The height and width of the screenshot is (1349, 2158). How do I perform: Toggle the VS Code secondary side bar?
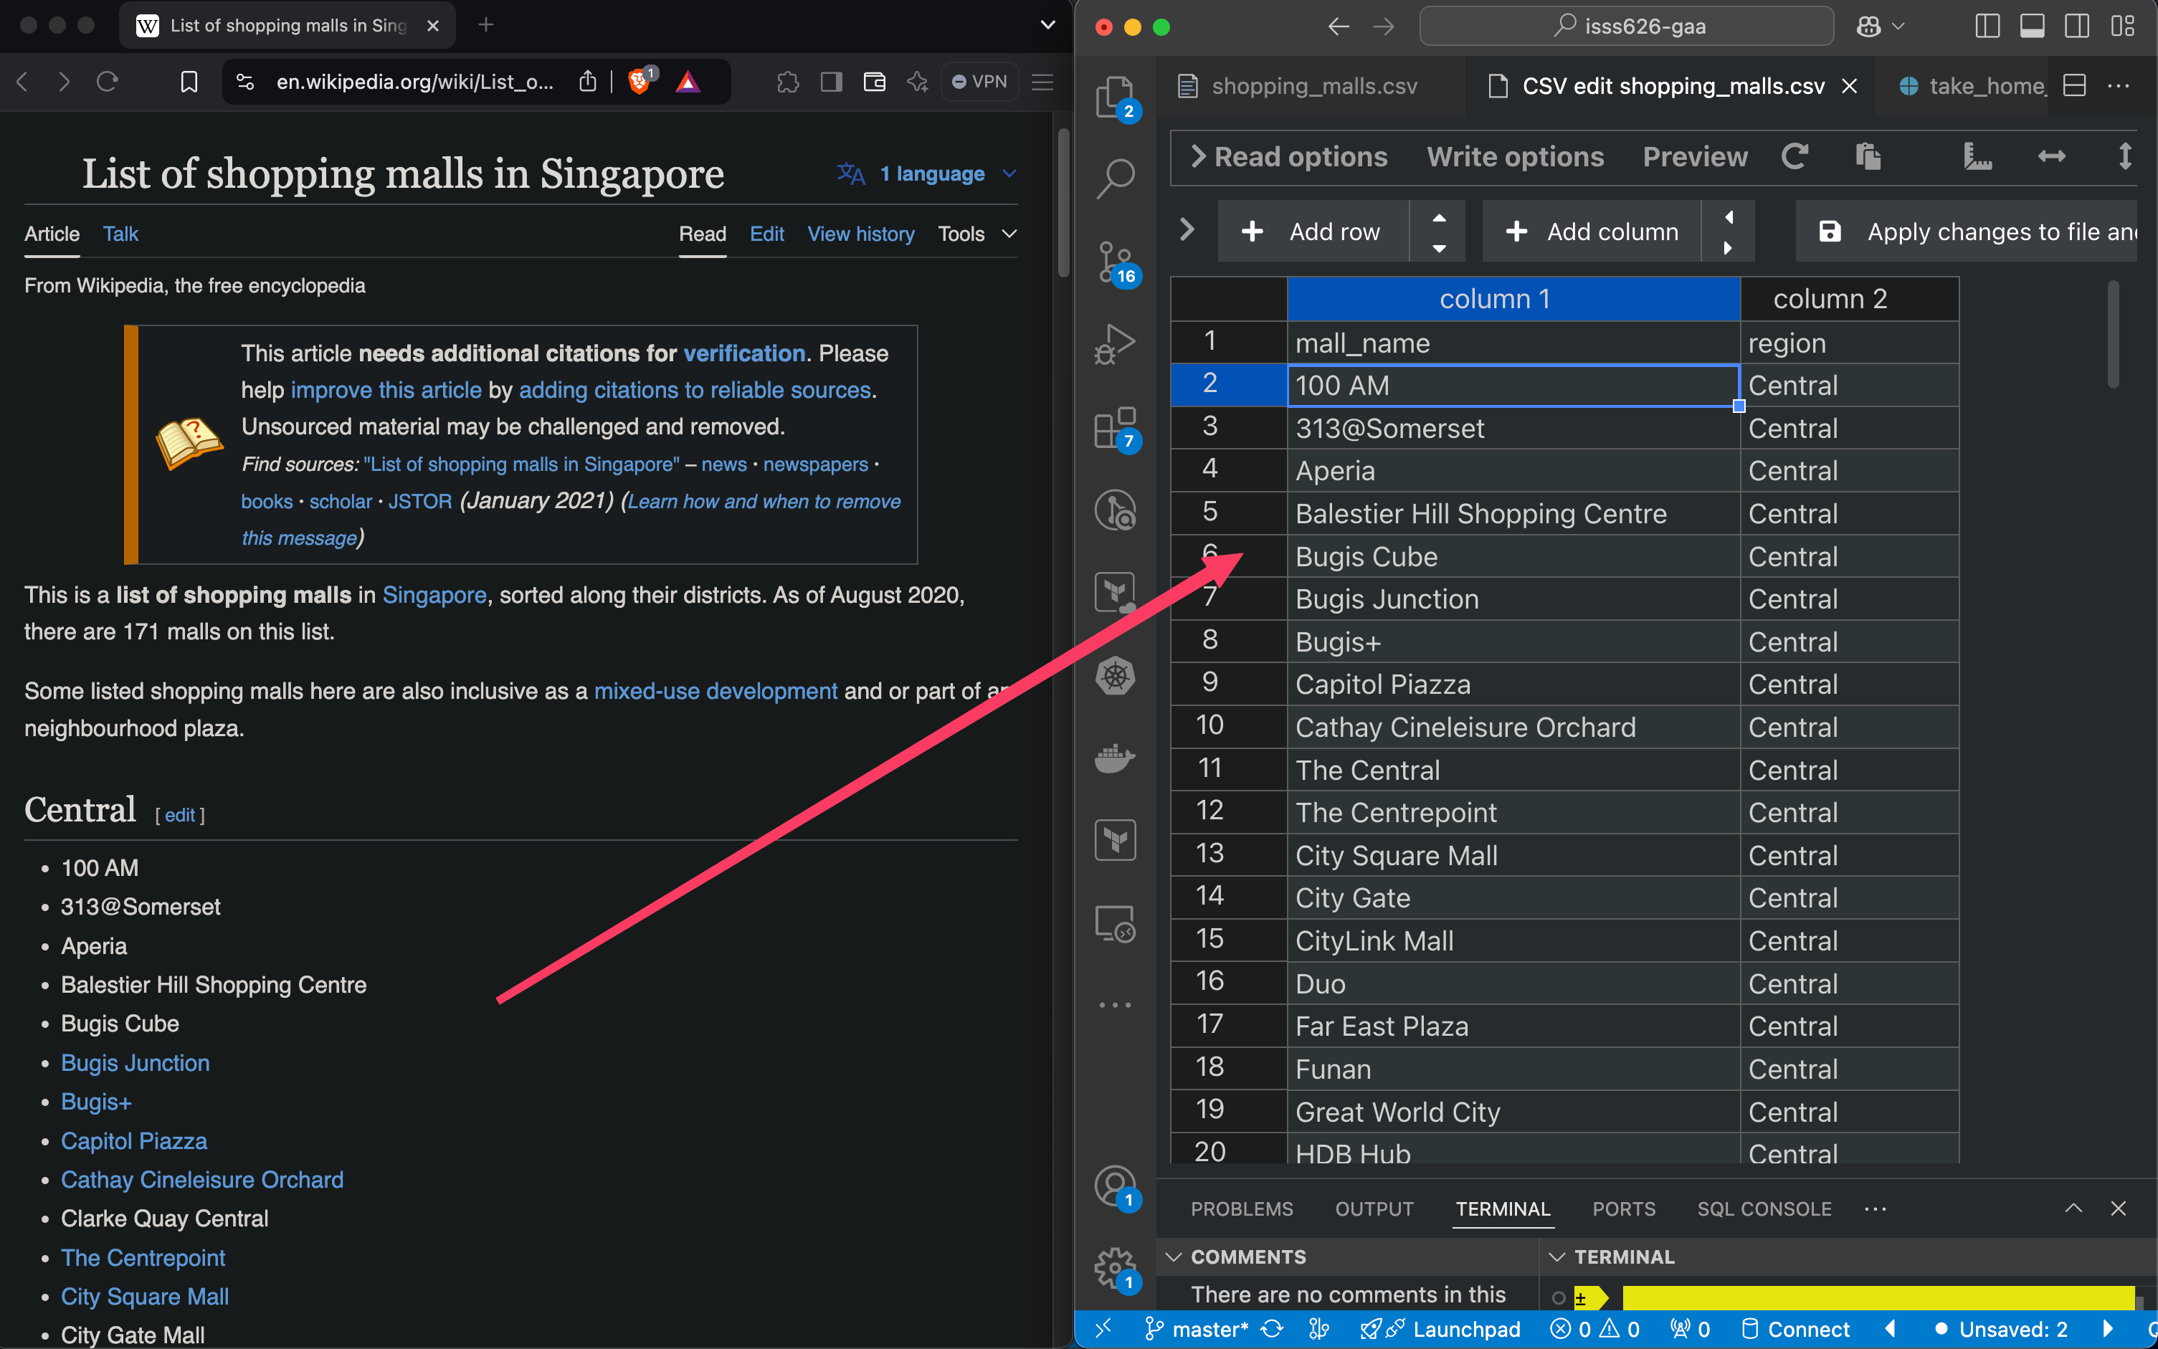pos(2077,27)
